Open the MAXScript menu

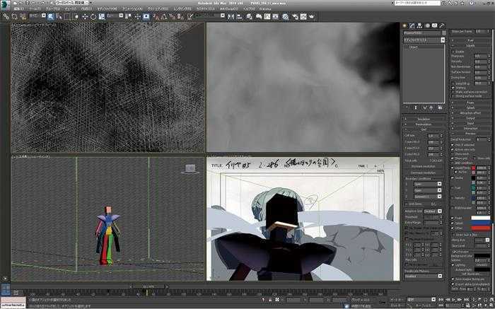click(x=228, y=8)
